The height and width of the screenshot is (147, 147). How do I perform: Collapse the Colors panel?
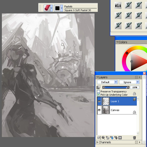[x=117, y=42]
